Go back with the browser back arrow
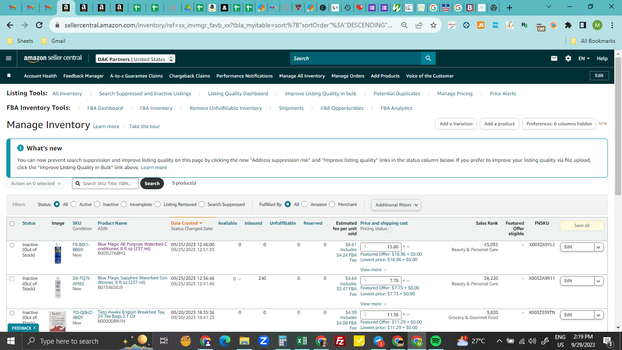Screen dimensions: 622x350 10,25
